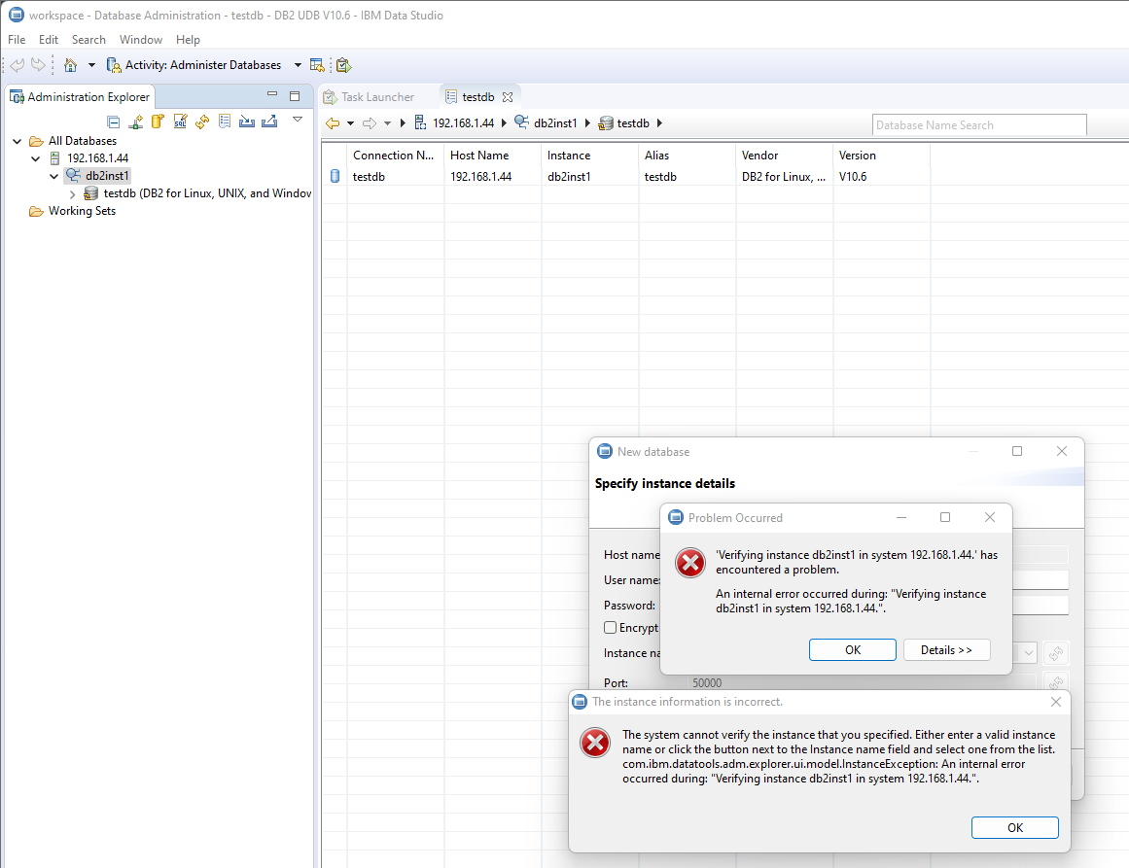Maximize the New database dialog

click(x=1016, y=451)
